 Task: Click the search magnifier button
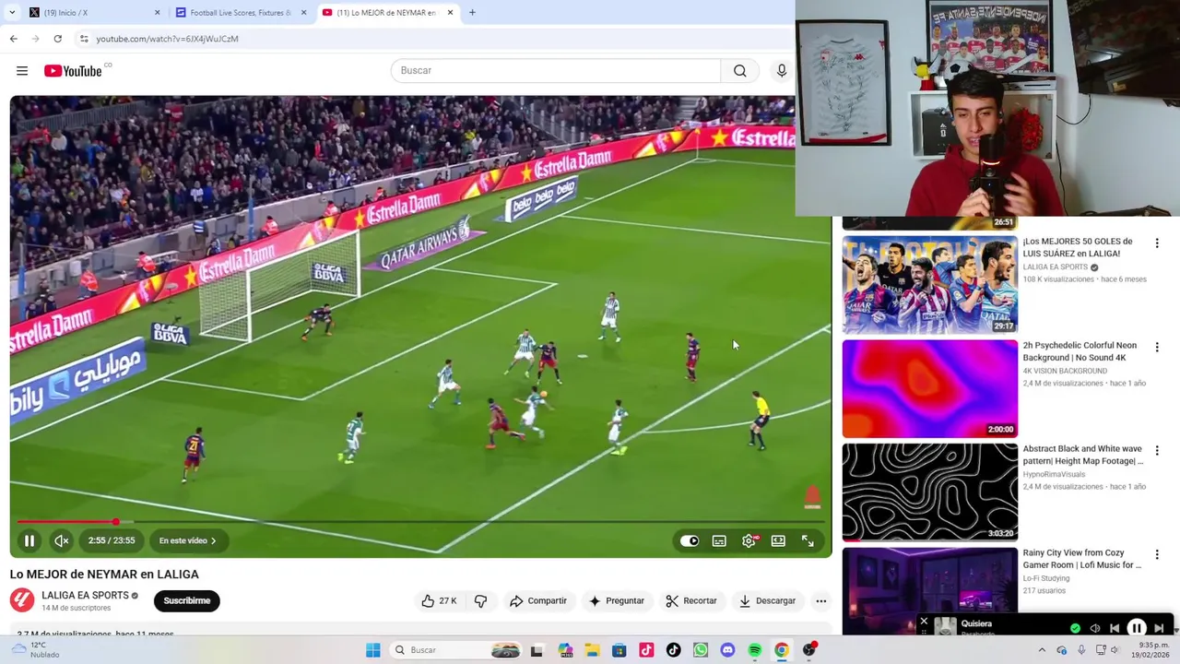coord(740,71)
